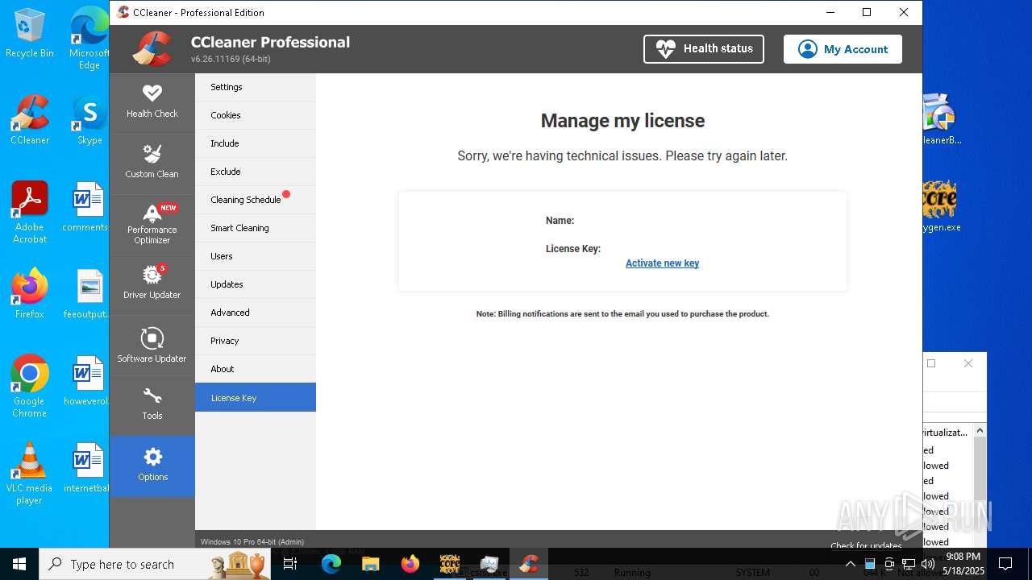Screen dimensions: 1032x580
Task: Select the Options gear section
Action: (152, 466)
